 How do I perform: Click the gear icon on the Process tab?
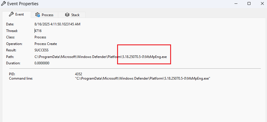coord(37,15)
